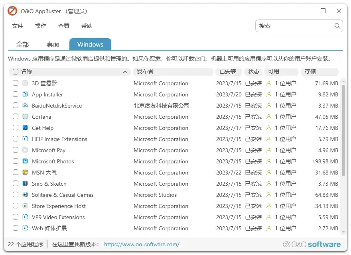Click the 22 个应用程序 status text
The width and height of the screenshot is (351, 255).
(x=26, y=244)
